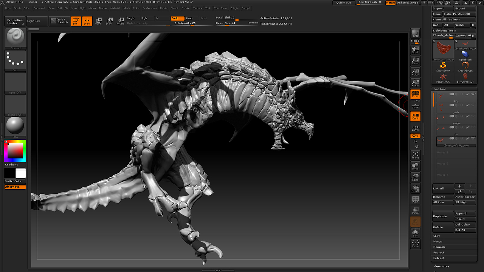Click the Duplicate subtool button

click(x=443, y=216)
